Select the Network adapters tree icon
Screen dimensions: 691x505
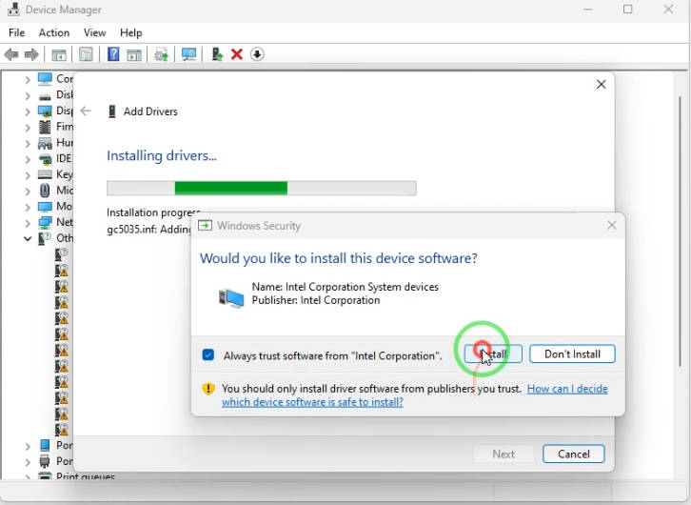[x=45, y=222]
